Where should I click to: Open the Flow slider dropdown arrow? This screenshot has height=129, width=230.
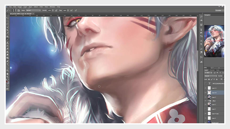[68, 10]
